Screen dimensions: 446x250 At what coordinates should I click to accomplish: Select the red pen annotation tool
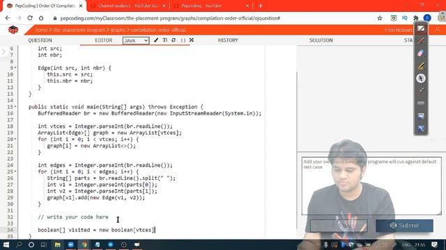421,41
